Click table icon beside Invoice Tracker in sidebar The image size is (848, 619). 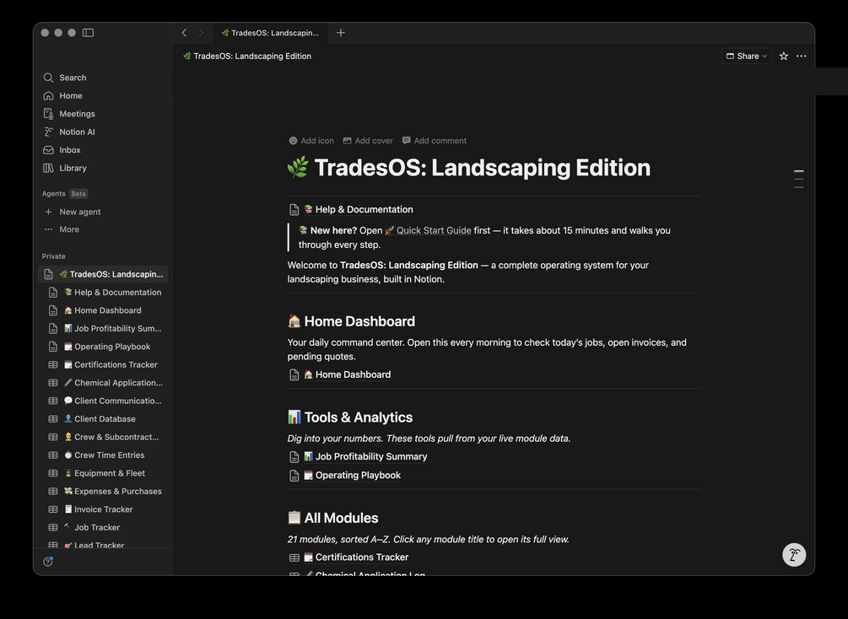pos(53,509)
